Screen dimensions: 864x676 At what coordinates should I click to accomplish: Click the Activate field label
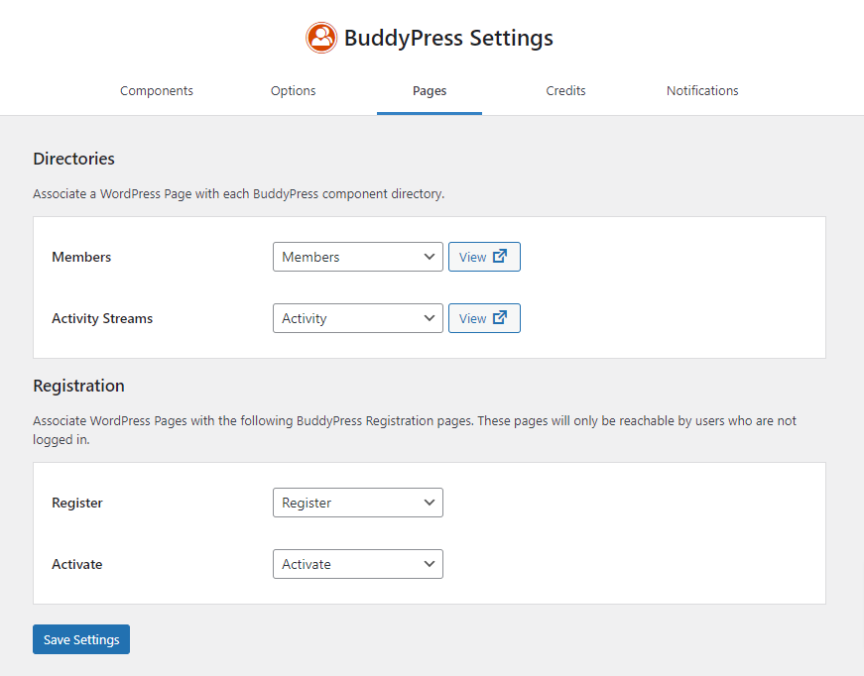(x=77, y=564)
